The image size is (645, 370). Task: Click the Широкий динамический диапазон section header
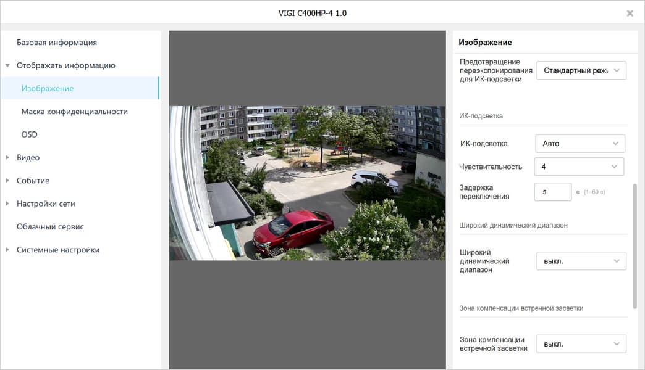(513, 225)
